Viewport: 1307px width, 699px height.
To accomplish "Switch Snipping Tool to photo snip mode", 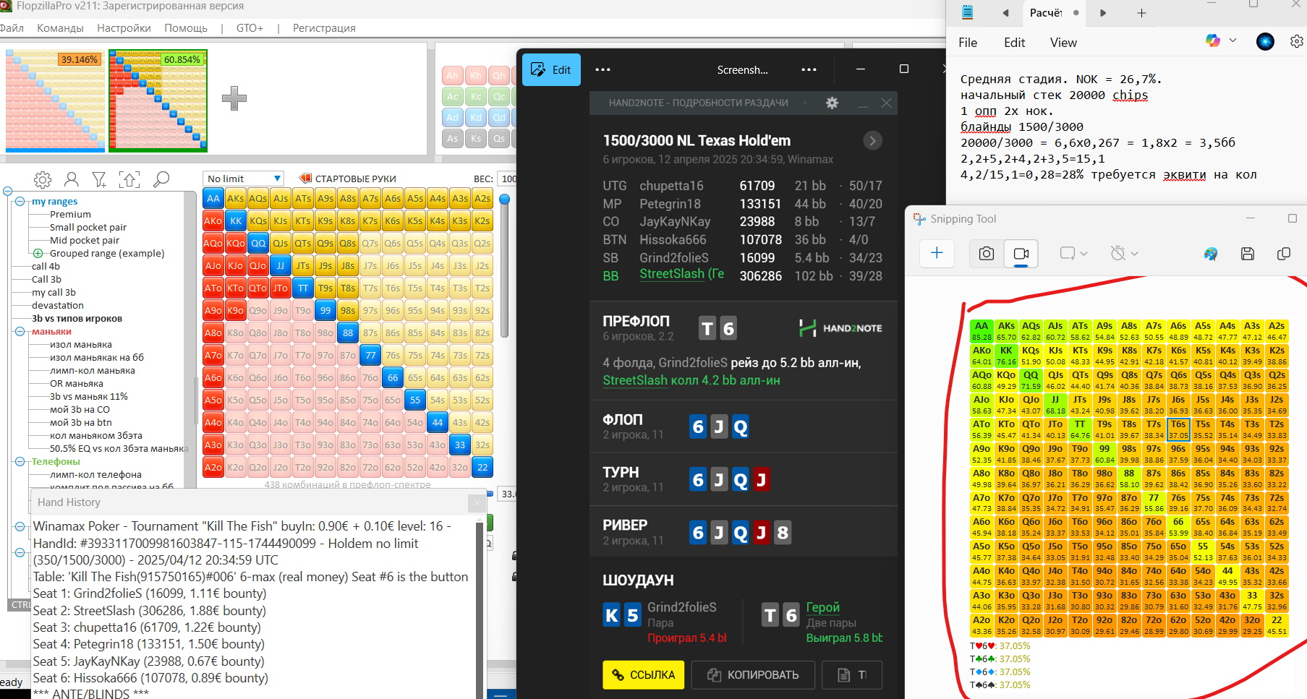I will coord(987,253).
